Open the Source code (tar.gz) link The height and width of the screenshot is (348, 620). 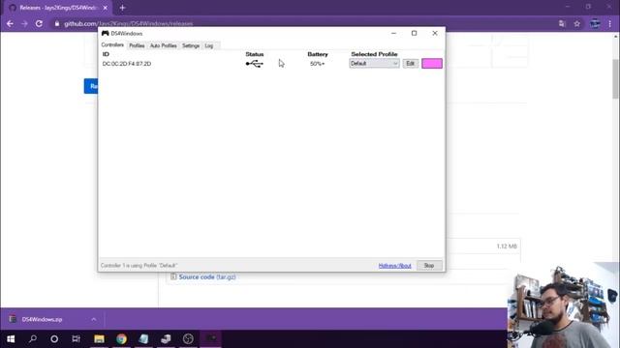tap(207, 277)
